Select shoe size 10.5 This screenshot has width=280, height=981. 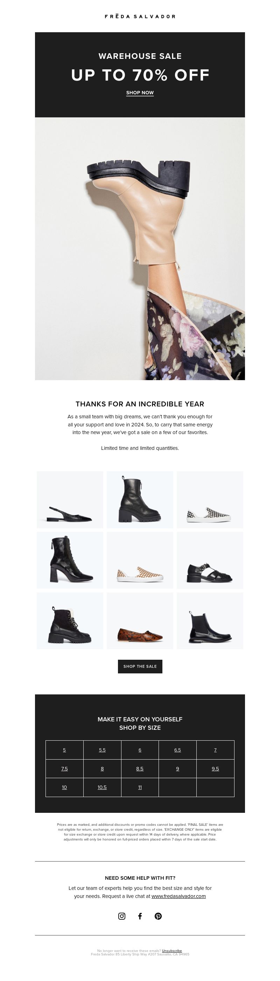102,787
